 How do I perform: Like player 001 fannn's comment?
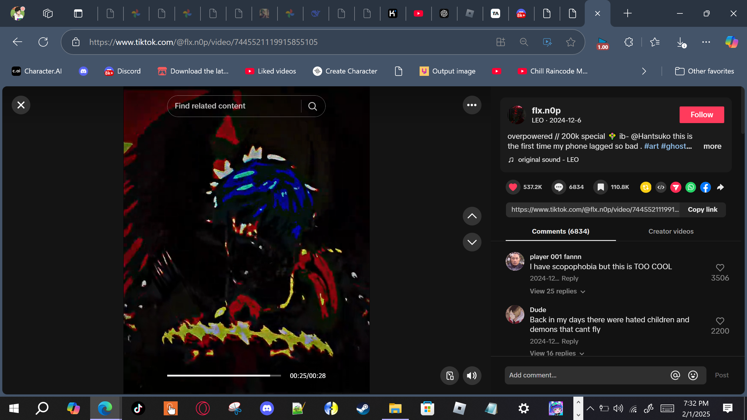coord(720,267)
